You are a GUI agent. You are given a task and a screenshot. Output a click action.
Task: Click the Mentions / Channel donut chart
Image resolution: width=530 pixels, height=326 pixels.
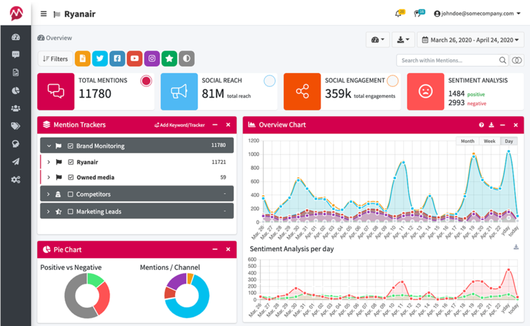point(187,296)
